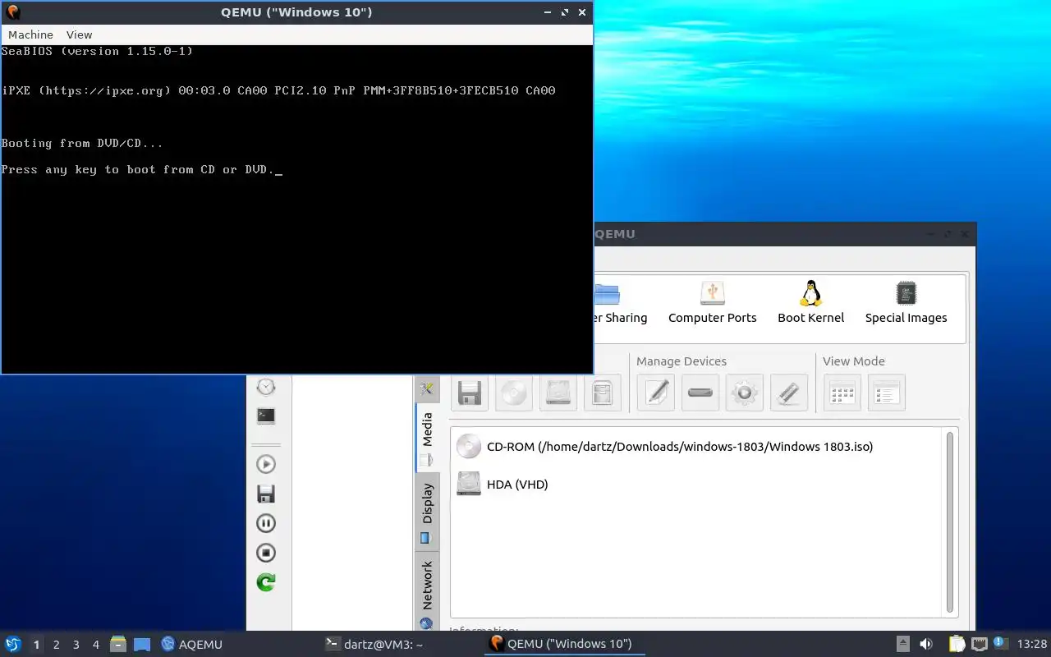Click the device list vertical scrollbar
Screen dimensions: 1051x657
[x=950, y=521]
